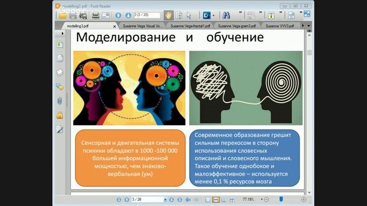
Task: Switch to continuous facing view mode
Action: click(x=232, y=200)
